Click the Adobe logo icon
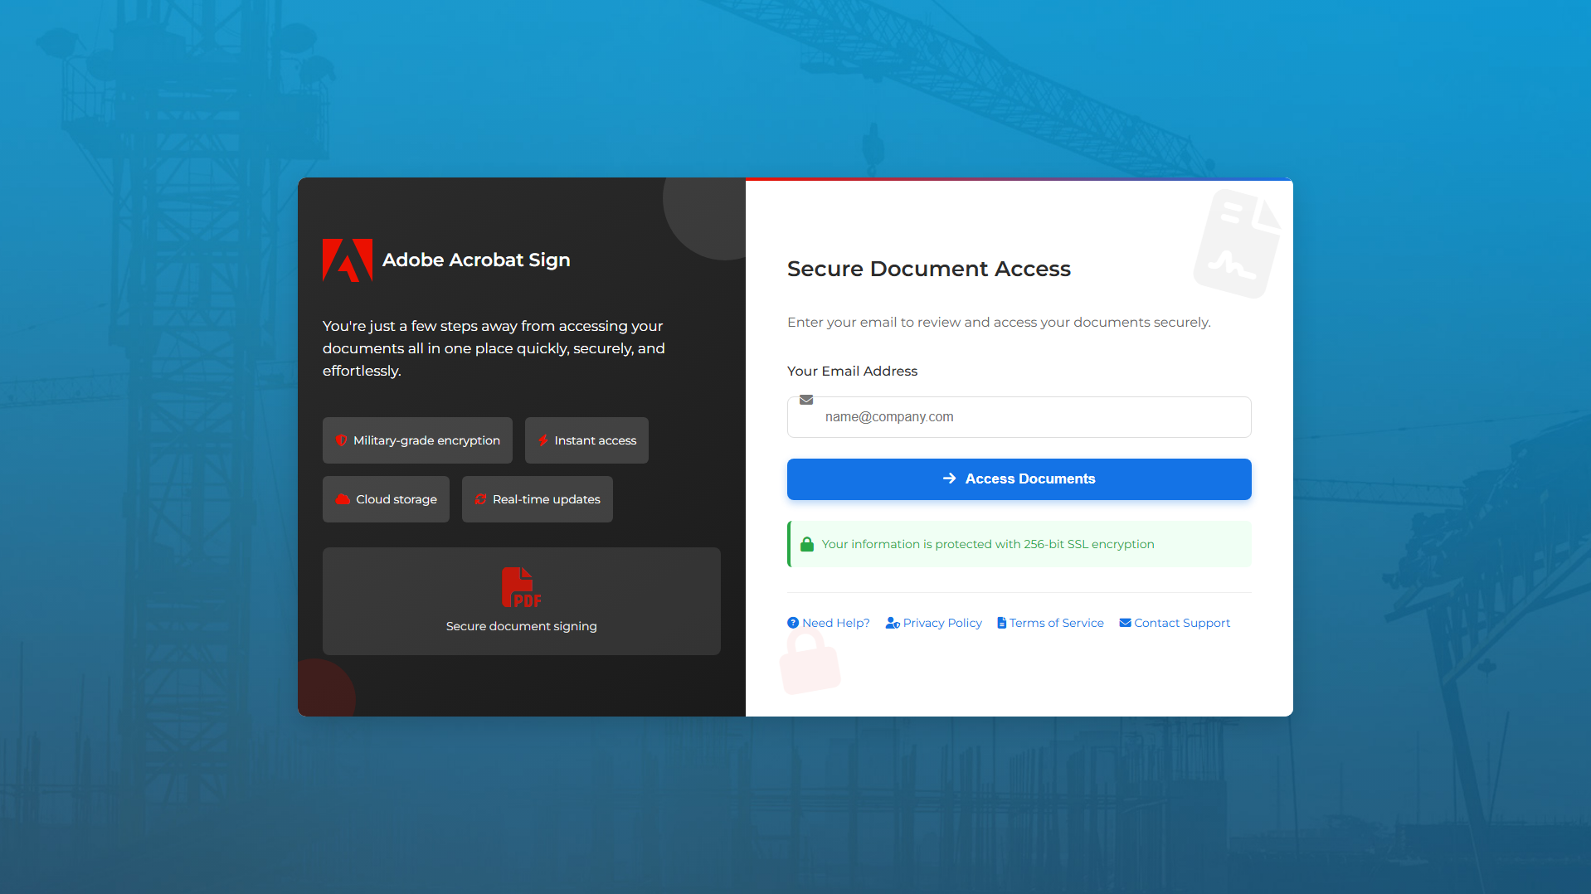The height and width of the screenshot is (894, 1591). (x=348, y=260)
